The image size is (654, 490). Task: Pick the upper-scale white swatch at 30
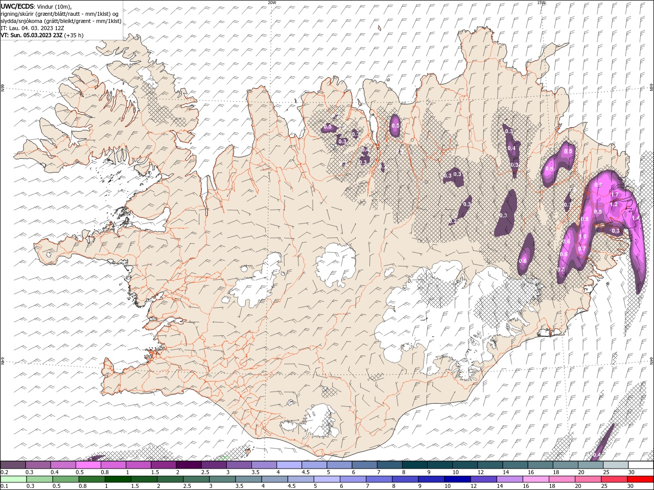[641, 465]
